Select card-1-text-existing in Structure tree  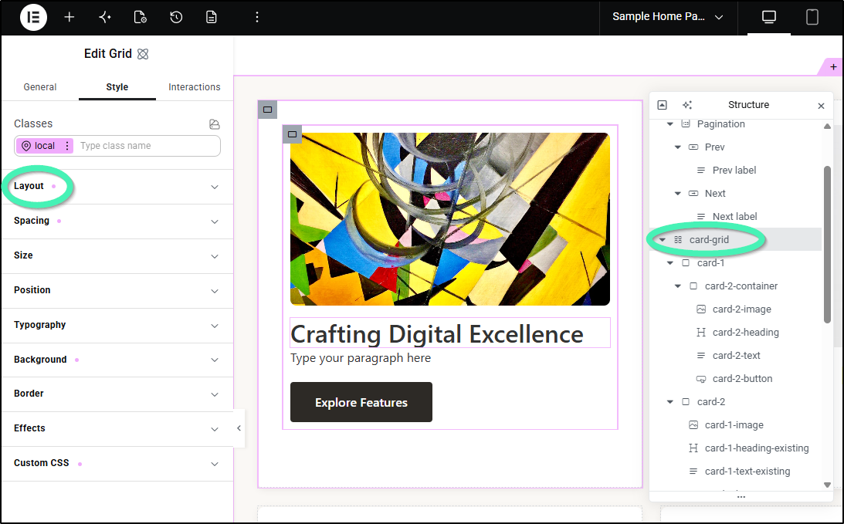point(747,472)
